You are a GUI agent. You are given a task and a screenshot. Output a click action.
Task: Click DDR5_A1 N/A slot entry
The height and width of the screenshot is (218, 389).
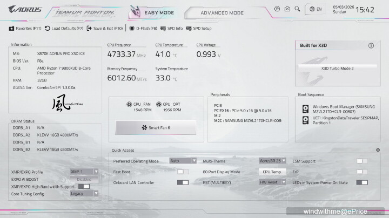(x=29, y=127)
